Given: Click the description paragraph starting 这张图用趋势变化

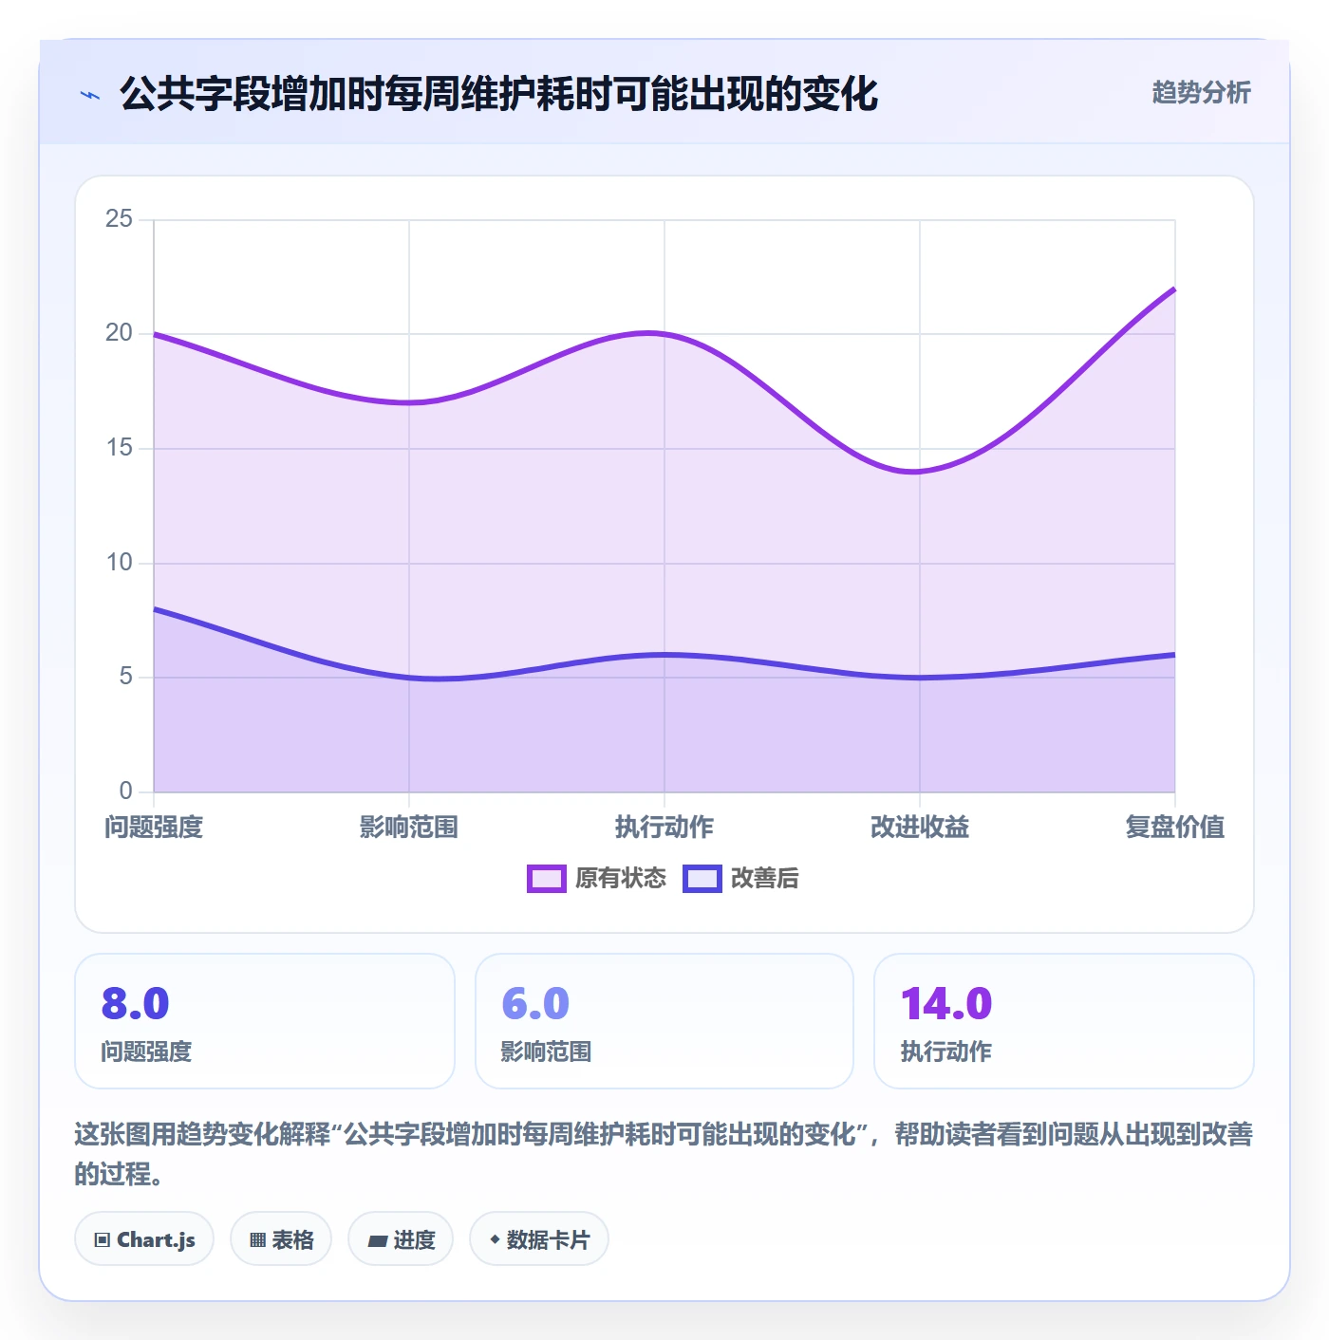Looking at the screenshot, I should (664, 1154).
